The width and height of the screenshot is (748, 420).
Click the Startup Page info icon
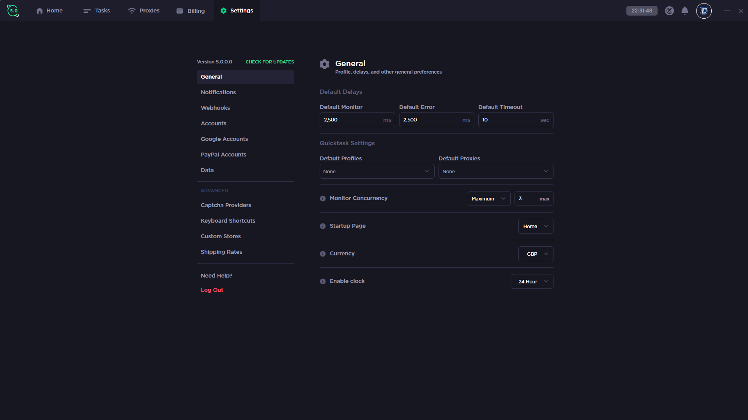click(323, 226)
